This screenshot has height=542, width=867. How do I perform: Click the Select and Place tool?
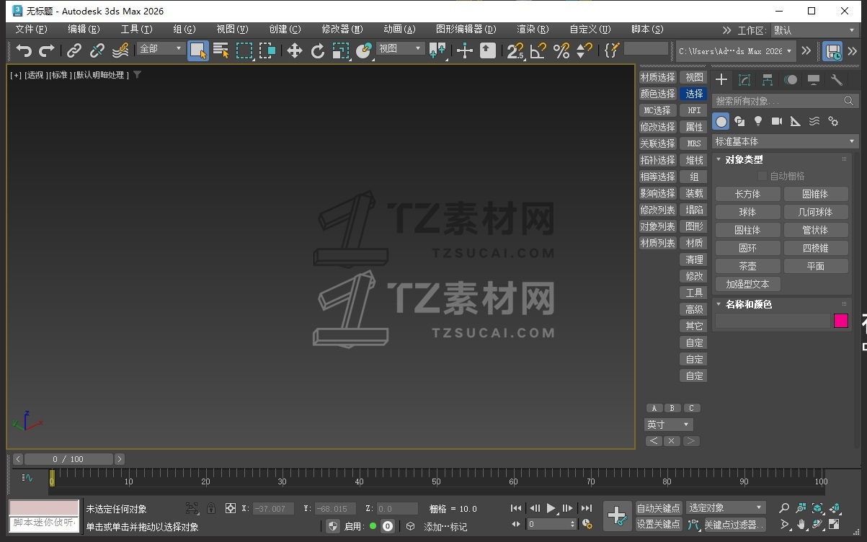(x=364, y=50)
